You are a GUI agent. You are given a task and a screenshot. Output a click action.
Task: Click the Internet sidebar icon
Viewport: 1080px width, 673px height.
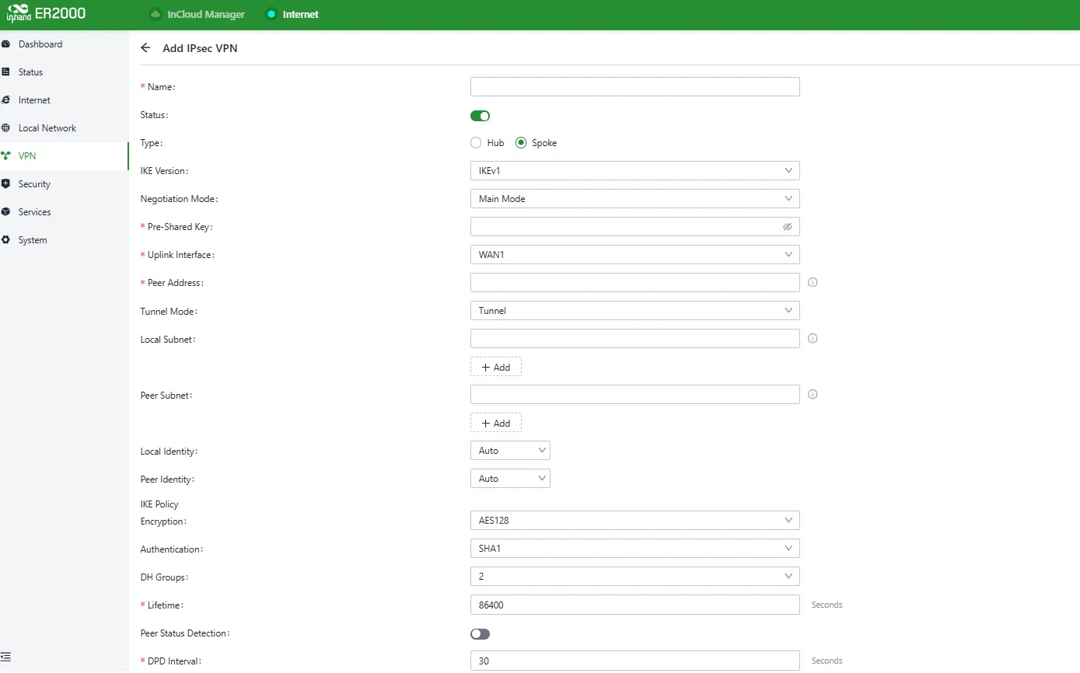[6, 100]
